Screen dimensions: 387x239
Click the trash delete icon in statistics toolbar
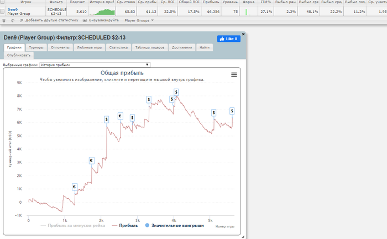tap(4, 20)
